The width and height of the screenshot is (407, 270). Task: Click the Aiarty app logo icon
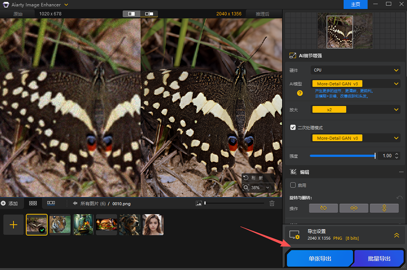(x=6, y=5)
